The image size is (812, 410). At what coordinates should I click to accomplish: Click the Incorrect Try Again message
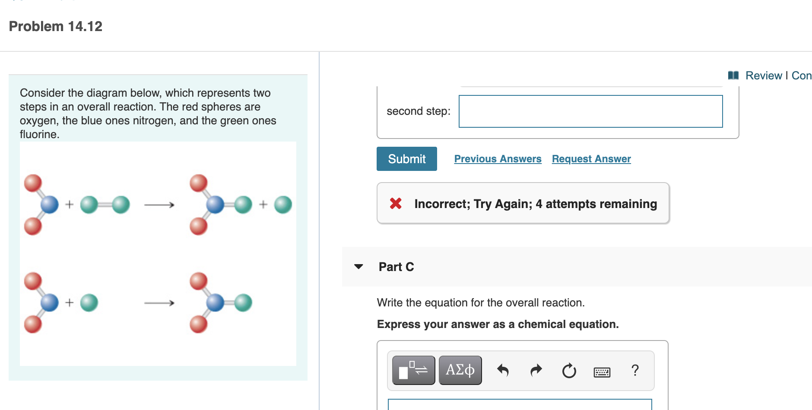pos(535,203)
